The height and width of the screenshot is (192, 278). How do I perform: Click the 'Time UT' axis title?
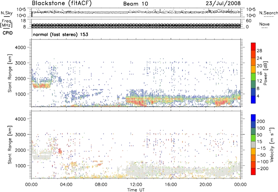(136, 190)
